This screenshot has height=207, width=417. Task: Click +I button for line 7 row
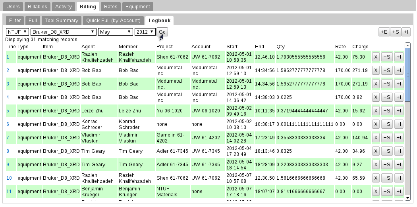[399, 138]
